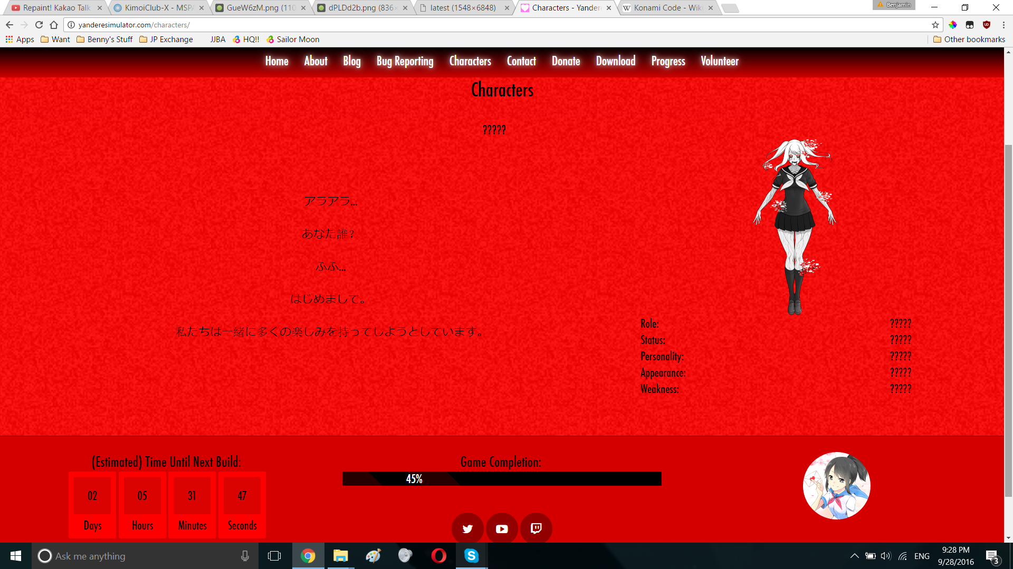The image size is (1013, 569).
Task: Click the Wi-Fi network tray icon
Action: point(903,556)
